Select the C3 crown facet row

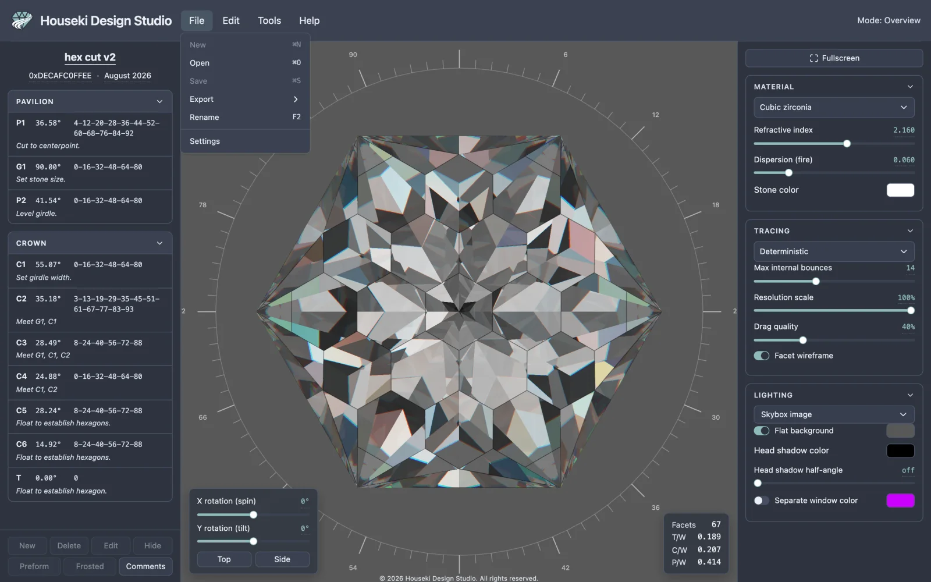click(90, 349)
